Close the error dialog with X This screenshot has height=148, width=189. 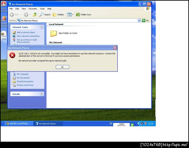pos(115,48)
